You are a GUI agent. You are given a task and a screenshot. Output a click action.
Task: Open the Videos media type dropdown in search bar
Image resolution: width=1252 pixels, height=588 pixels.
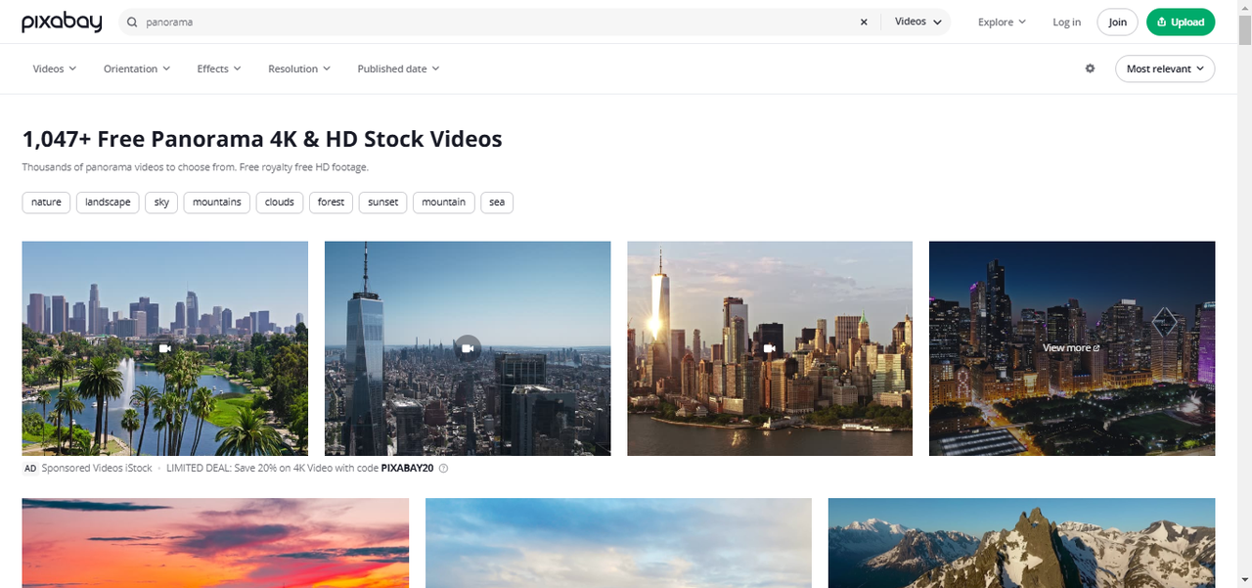pos(918,22)
